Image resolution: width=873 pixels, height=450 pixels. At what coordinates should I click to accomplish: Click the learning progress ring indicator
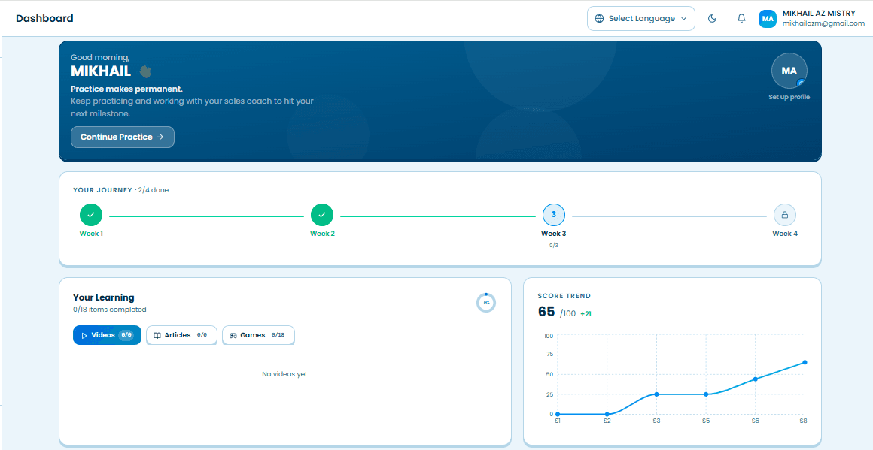tap(486, 303)
